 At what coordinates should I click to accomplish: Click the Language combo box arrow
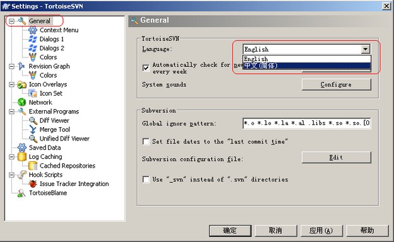366,49
